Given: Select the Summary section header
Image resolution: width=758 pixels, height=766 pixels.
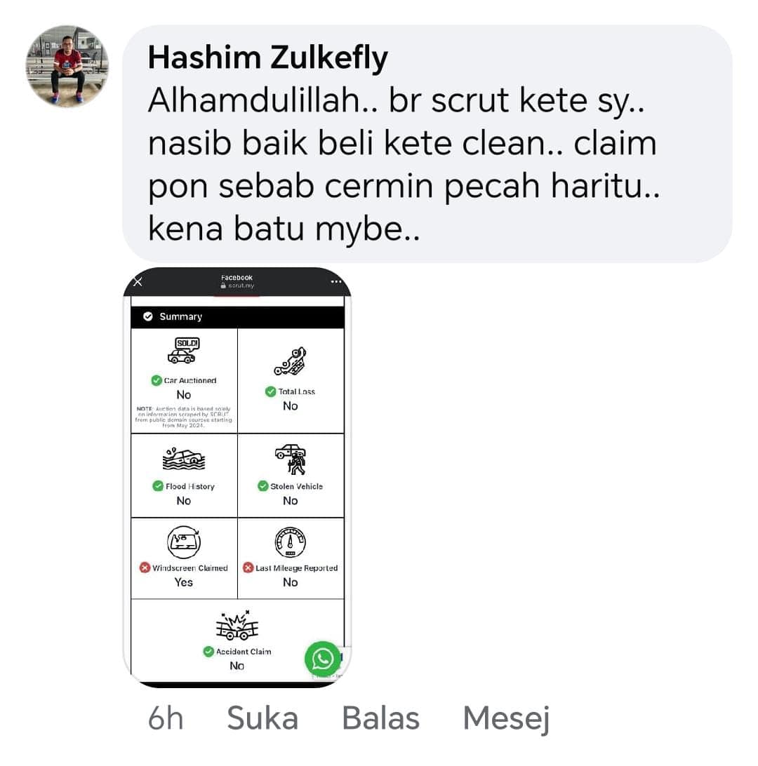Looking at the screenshot, I should [237, 316].
